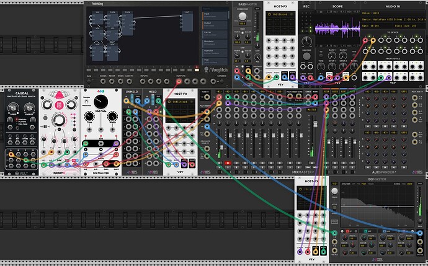Click the red PatchSeq OUTPUTS jack
The height and width of the screenshot is (266, 428).
tap(179, 81)
